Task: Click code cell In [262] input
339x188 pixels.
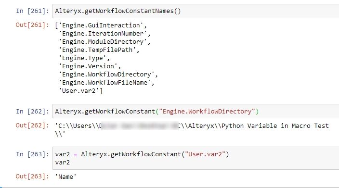Action: tap(196, 112)
